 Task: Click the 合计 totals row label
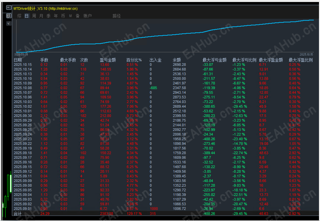18,213
